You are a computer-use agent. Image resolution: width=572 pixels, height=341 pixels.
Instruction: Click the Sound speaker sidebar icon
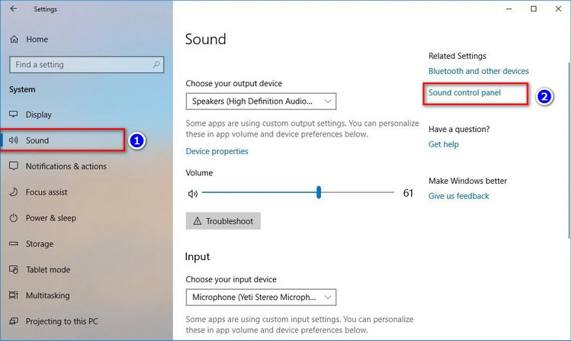[14, 140]
